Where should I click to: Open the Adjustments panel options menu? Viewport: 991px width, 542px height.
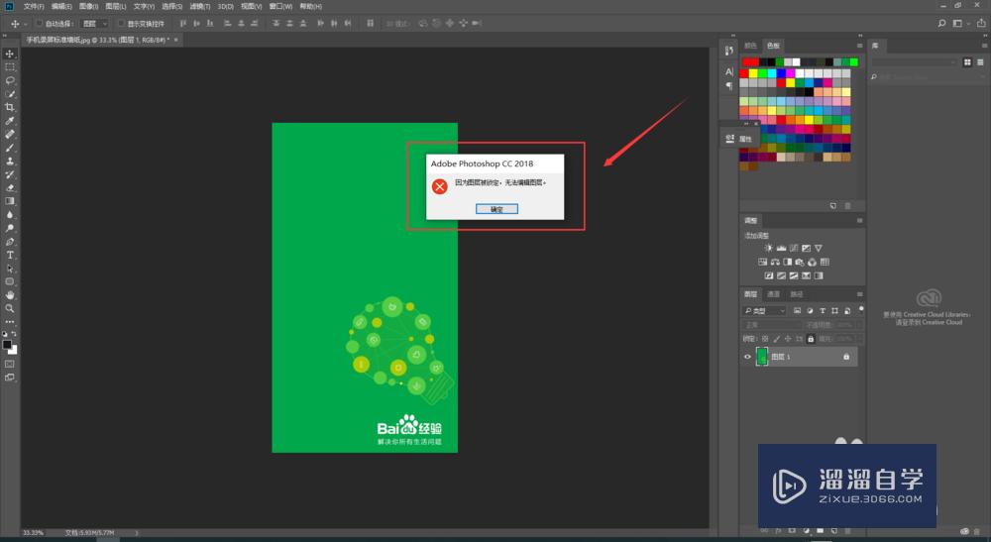point(858,220)
